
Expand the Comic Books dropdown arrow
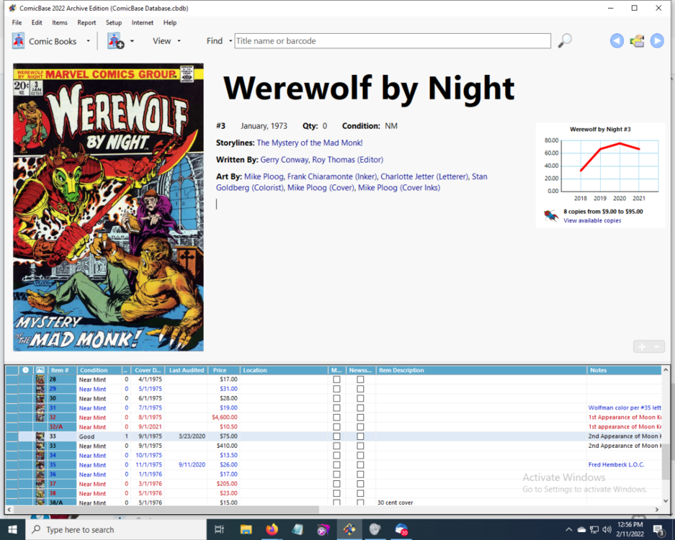(89, 41)
